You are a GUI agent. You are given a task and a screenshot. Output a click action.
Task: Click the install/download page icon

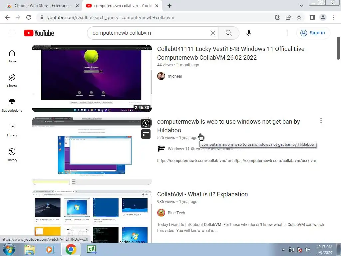278,17
